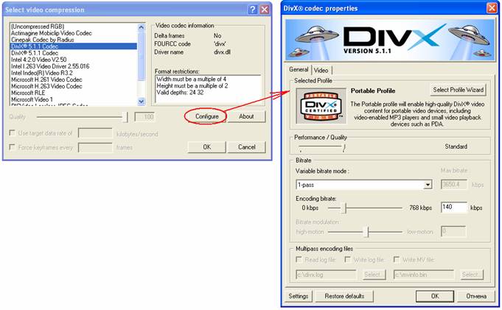The height and width of the screenshot is (310, 502).
Task: Confirm with OK in Select video compression
Action: pos(207,147)
